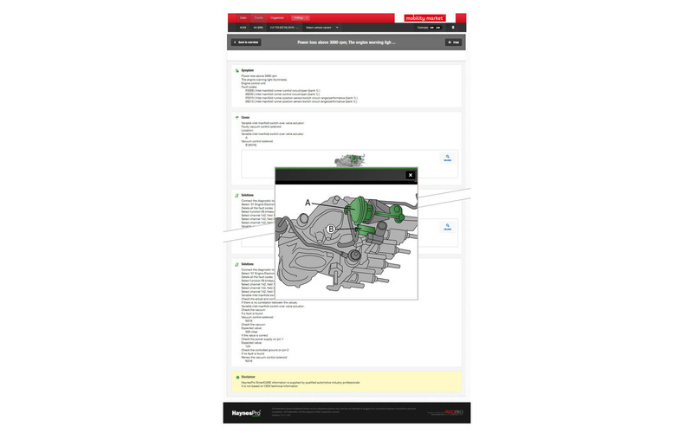Screen dimensions: 693x433
Task: Click the first Solutions section icon
Action: click(x=236, y=196)
